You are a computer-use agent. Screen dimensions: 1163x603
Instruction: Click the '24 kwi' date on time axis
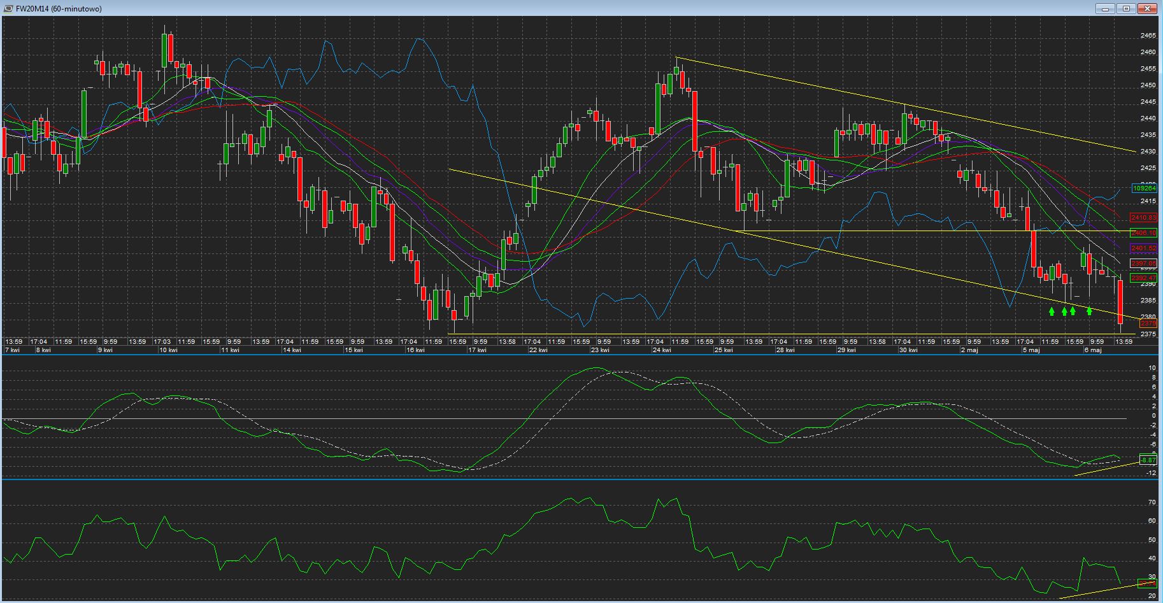[661, 350]
